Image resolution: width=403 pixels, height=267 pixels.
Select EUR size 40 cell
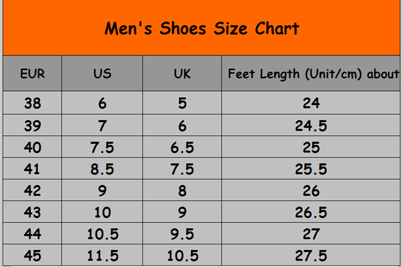point(32,147)
